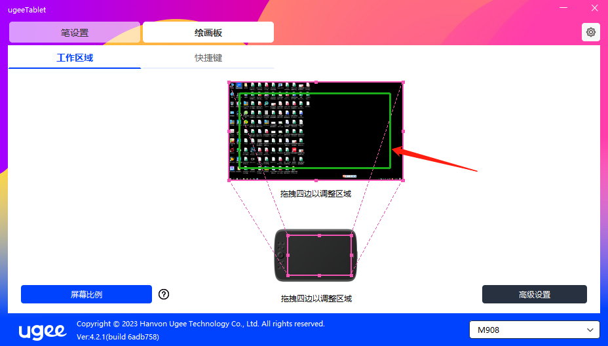
Task: Switch to the 笔设置 tab
Action: coord(75,32)
